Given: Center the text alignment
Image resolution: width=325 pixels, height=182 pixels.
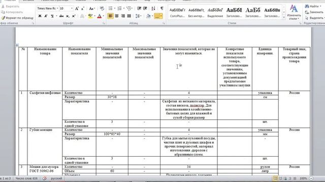Looking at the screenshot, I should tap(117, 16).
